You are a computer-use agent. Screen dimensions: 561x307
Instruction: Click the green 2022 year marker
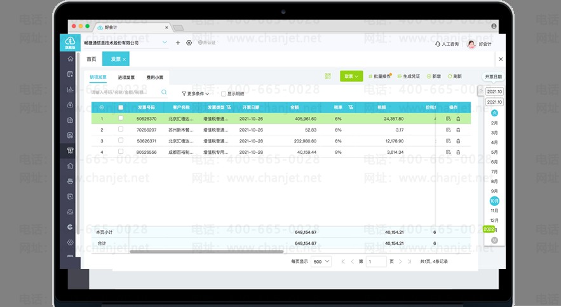[489, 229]
